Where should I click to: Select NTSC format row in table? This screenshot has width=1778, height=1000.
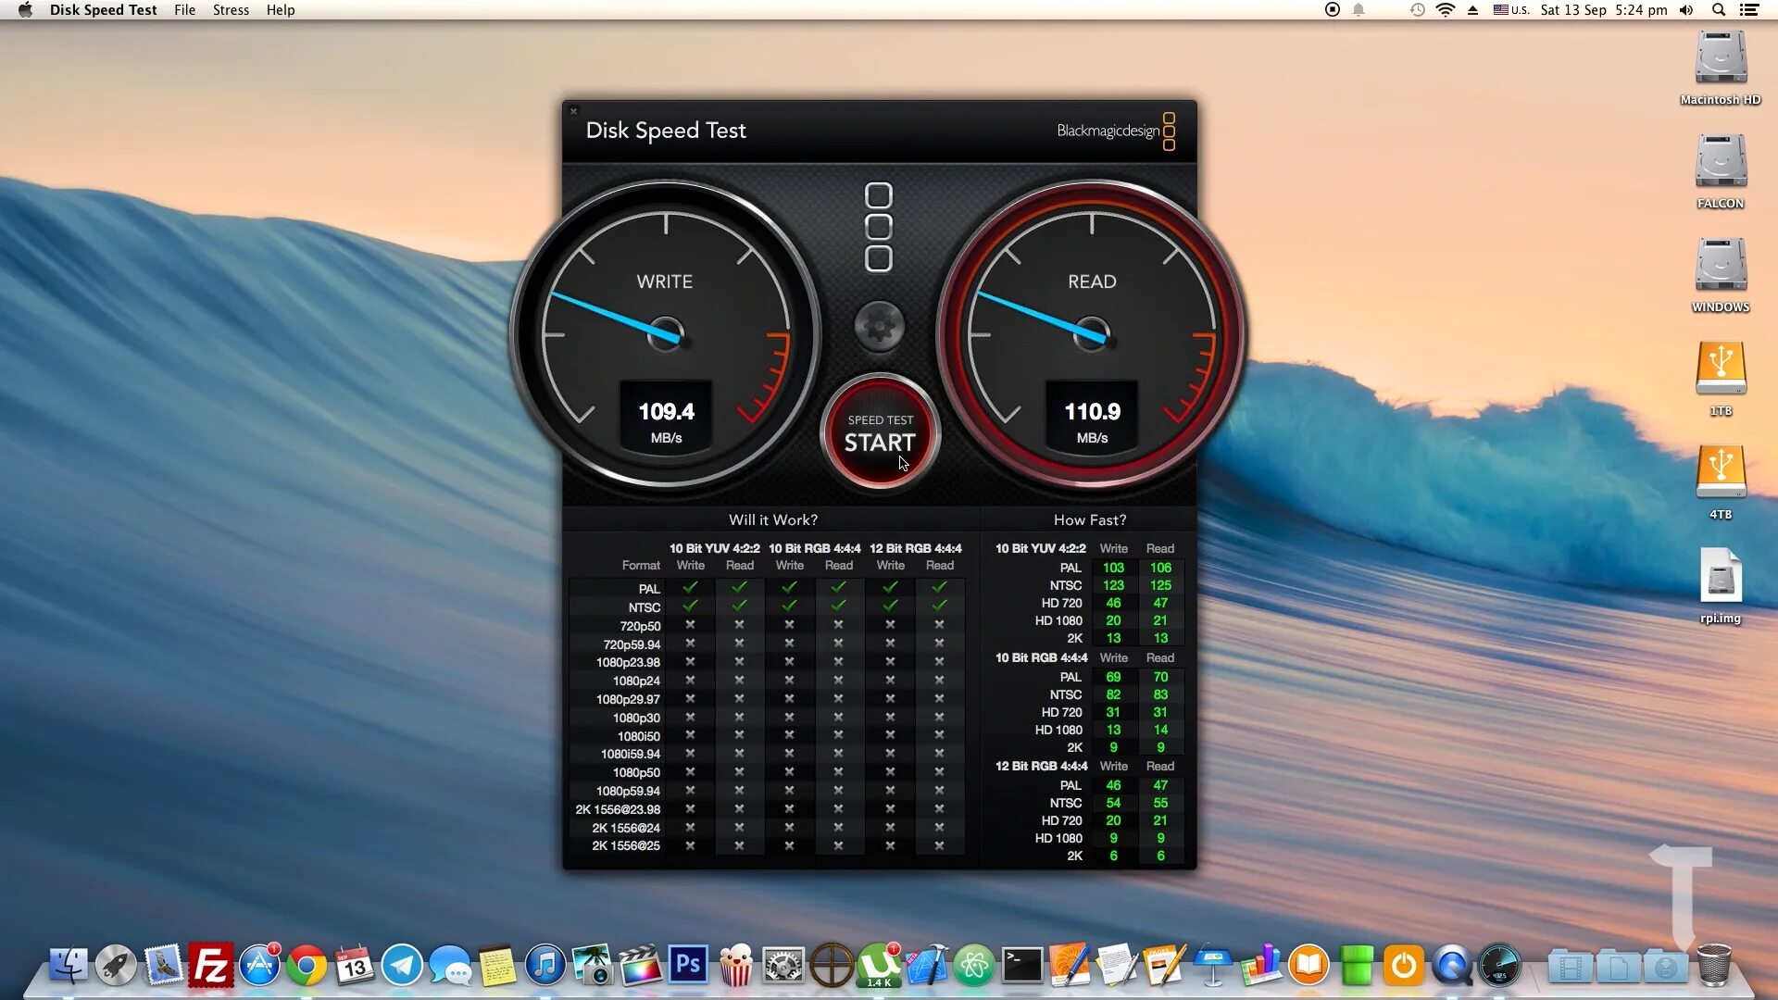[x=645, y=606]
